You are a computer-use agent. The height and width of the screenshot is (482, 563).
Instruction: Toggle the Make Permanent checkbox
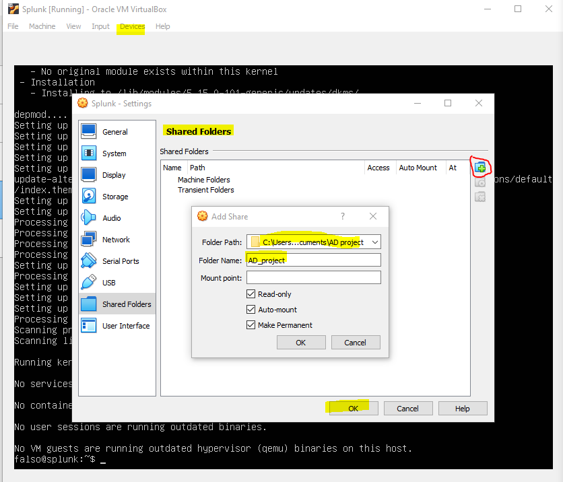pos(251,324)
